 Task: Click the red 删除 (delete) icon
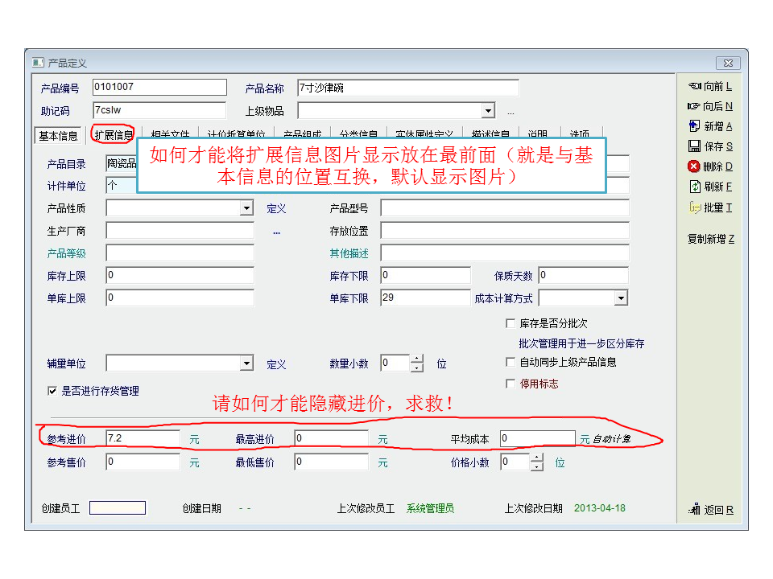click(x=695, y=166)
